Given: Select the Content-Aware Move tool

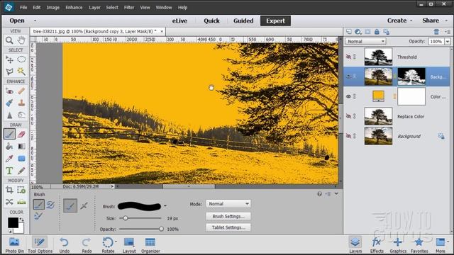Looking at the screenshot, I should (x=9, y=202).
